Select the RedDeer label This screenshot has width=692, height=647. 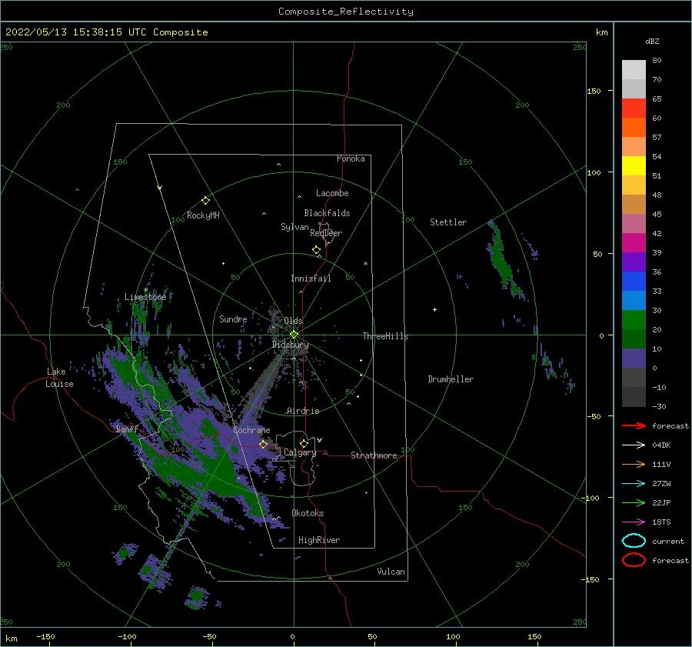tap(326, 233)
